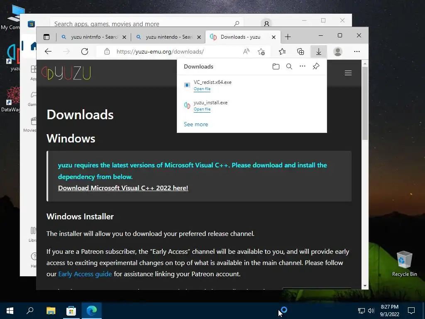Open File Explorer from the taskbar
The image size is (425, 319).
(x=51, y=311)
